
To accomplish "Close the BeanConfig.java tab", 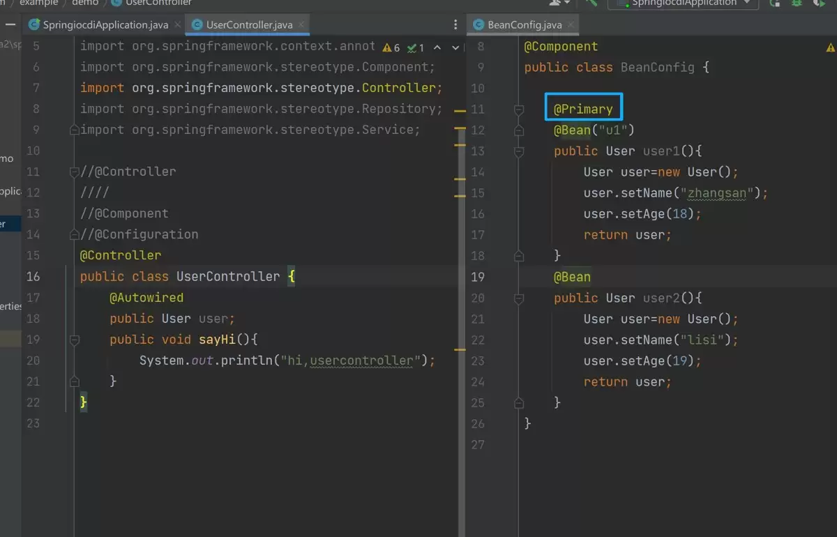I will (x=571, y=24).
